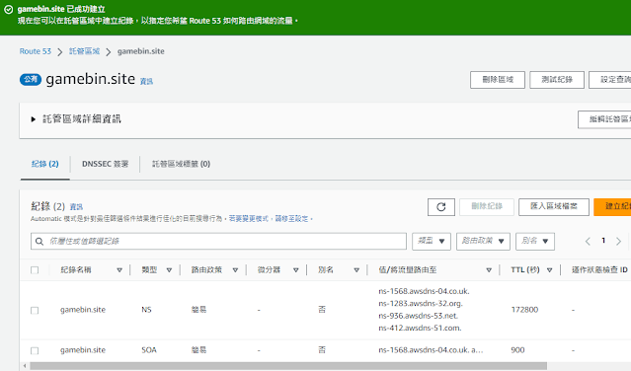Check the gamebin.site SOA record checkbox
This screenshot has height=371, width=631.
[x=35, y=350]
